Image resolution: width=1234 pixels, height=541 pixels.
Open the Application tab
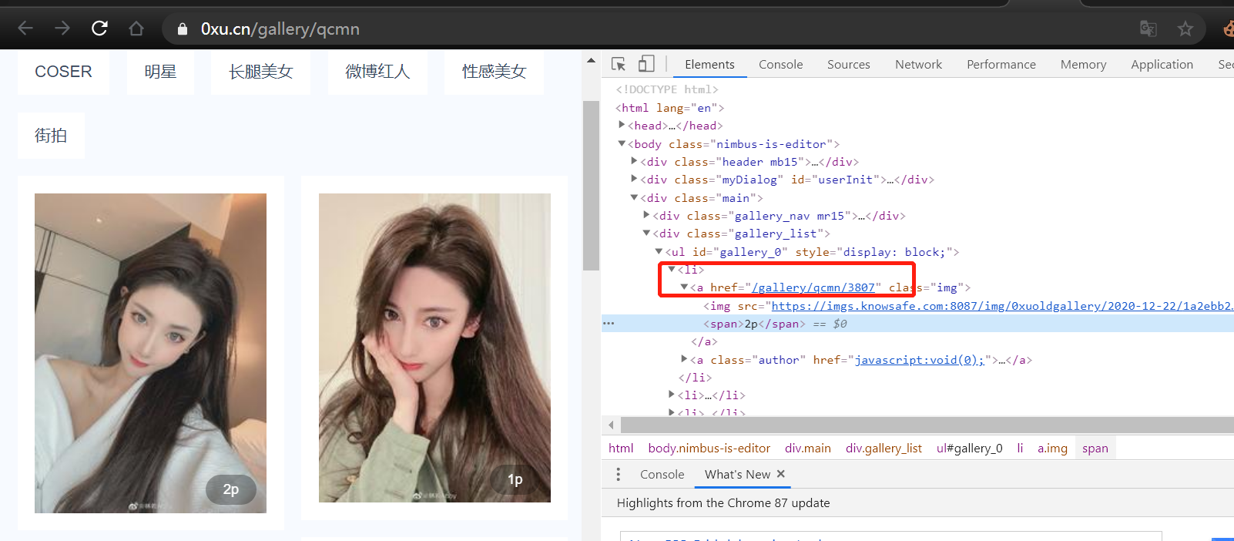tap(1162, 65)
